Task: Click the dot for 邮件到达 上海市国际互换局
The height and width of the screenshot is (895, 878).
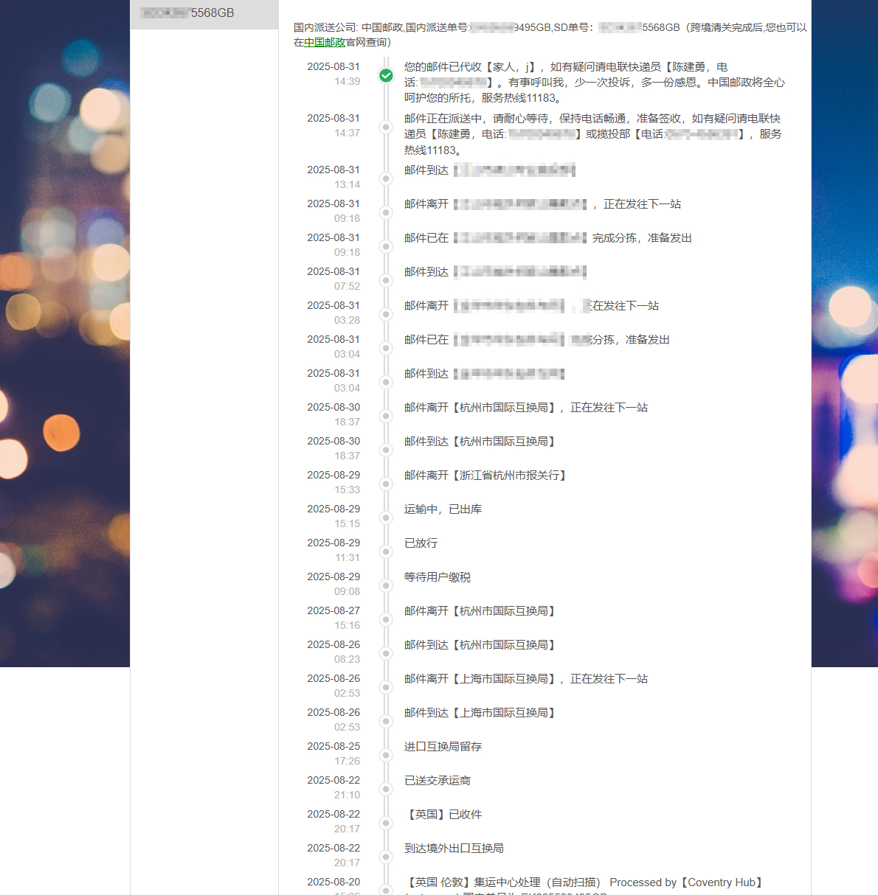Action: [386, 721]
